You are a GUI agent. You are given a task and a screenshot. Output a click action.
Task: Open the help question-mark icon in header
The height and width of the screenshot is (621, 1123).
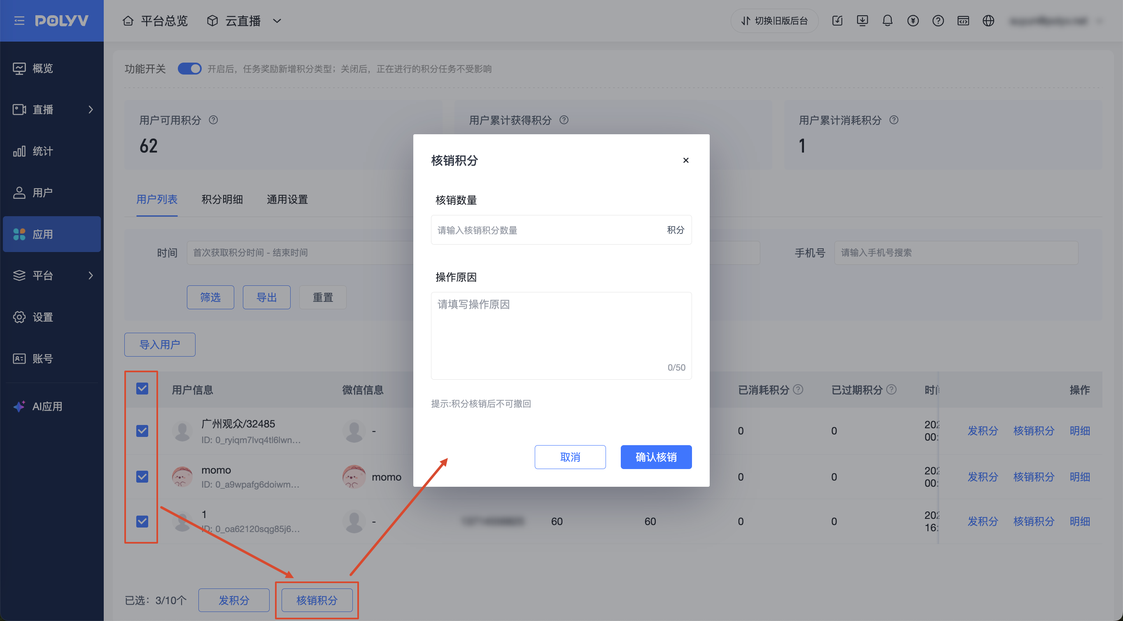pyautogui.click(x=938, y=21)
